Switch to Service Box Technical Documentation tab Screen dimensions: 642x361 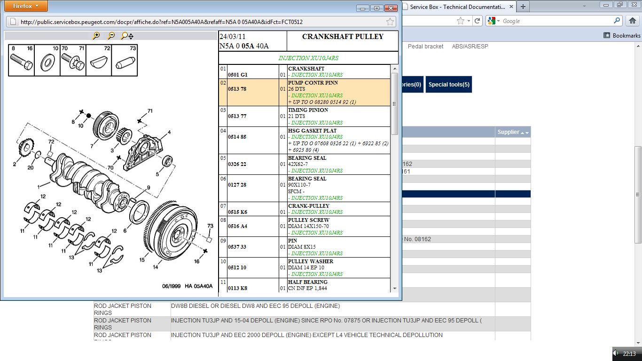point(457,7)
